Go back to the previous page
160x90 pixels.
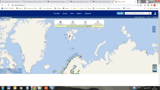pyautogui.click(x=2, y=5)
